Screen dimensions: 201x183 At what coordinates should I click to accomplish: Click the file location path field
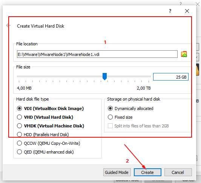[x=97, y=54]
